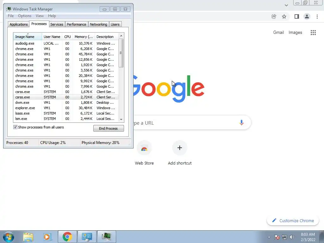The height and width of the screenshot is (243, 324).
Task: Click the network tray icon
Action: (x=284, y=237)
